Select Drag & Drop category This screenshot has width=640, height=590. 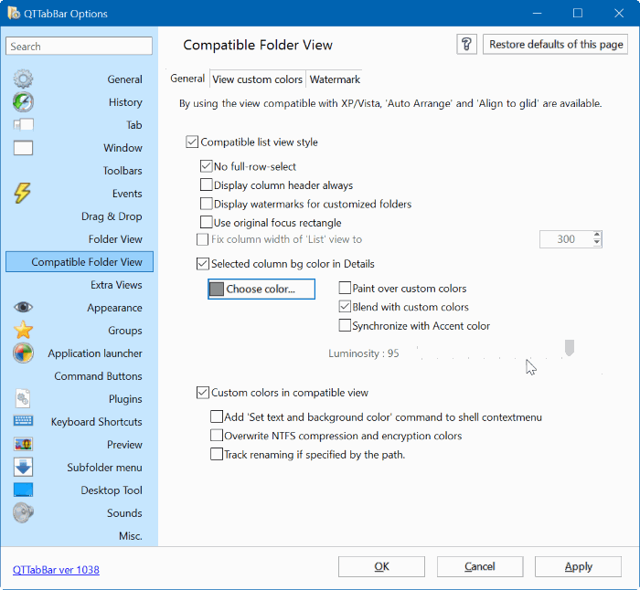[80, 216]
